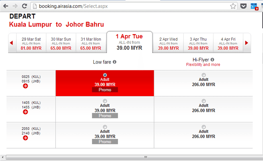The image size is (263, 161).
Task: Show earlier dates with the left red arrow
Action: (11, 43)
